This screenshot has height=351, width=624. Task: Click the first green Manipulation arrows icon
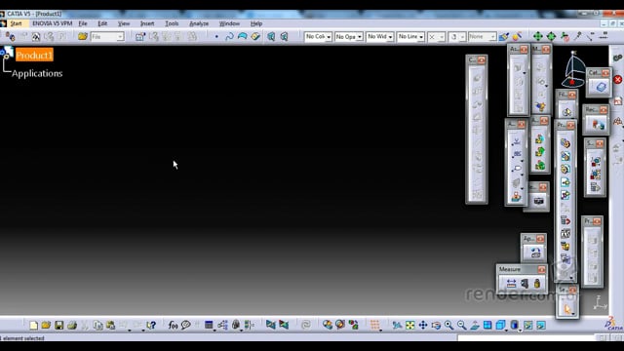coord(538,37)
